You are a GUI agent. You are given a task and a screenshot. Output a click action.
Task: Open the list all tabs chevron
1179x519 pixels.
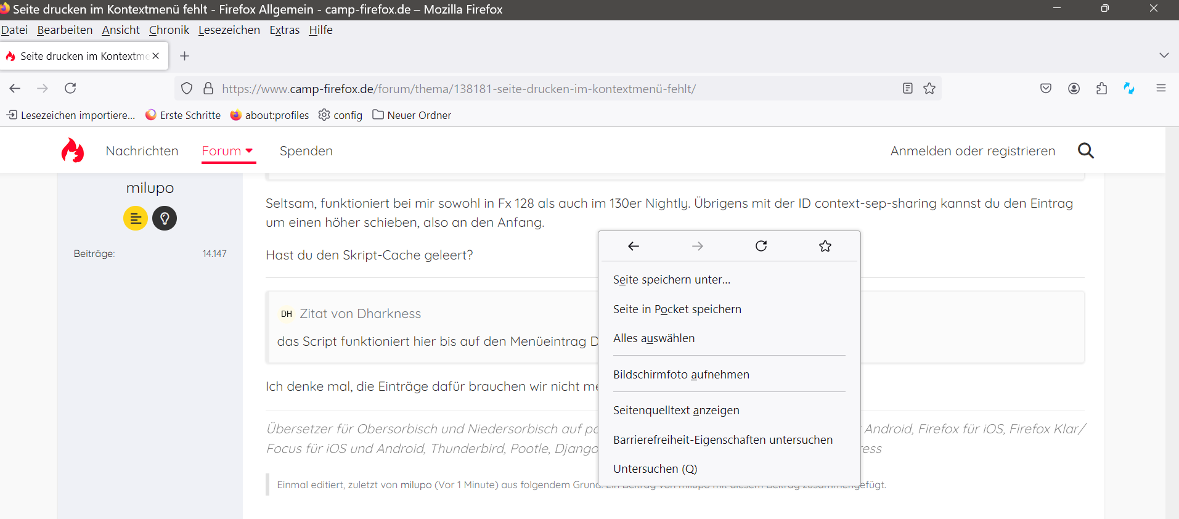tap(1164, 55)
